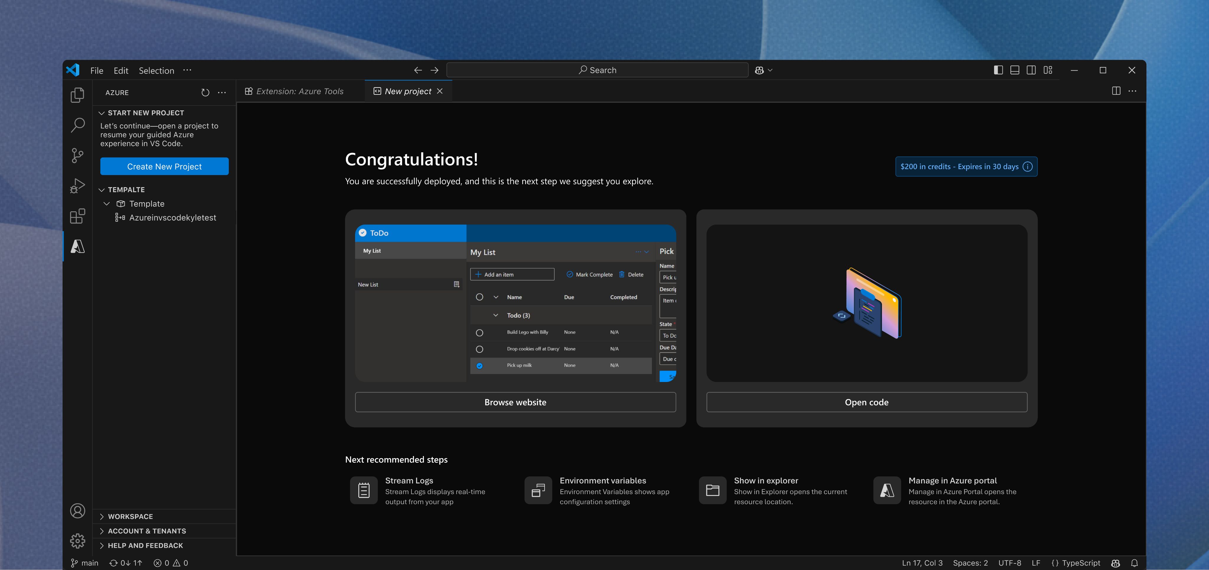
Task: Click Ln 17, Col 3 in status bar
Action: click(x=922, y=563)
